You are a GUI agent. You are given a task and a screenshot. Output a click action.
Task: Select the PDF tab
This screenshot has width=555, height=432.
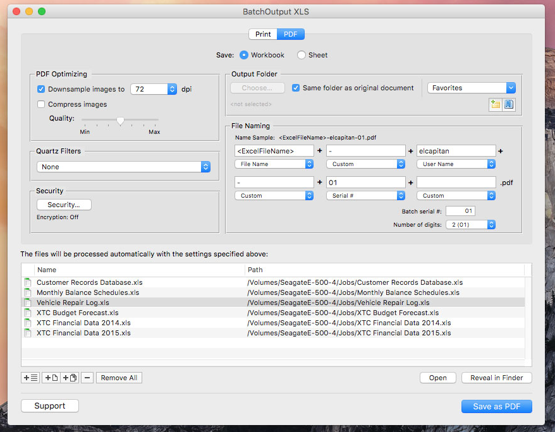click(x=291, y=34)
